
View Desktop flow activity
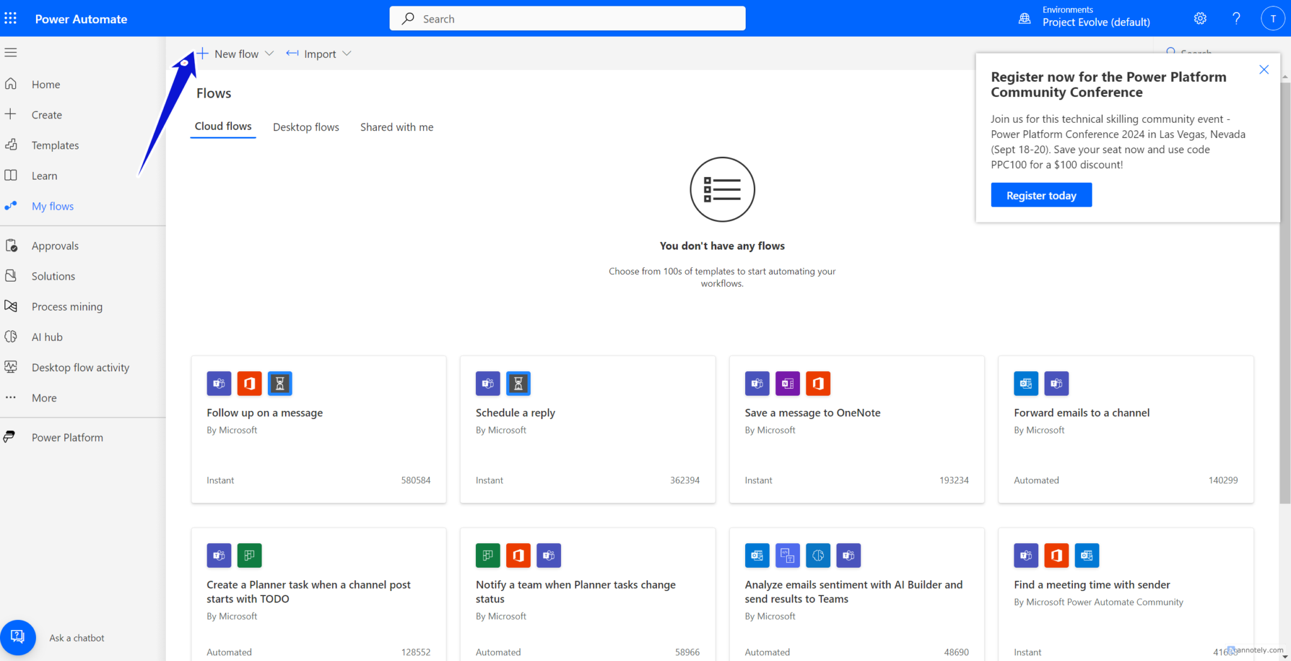click(x=81, y=367)
